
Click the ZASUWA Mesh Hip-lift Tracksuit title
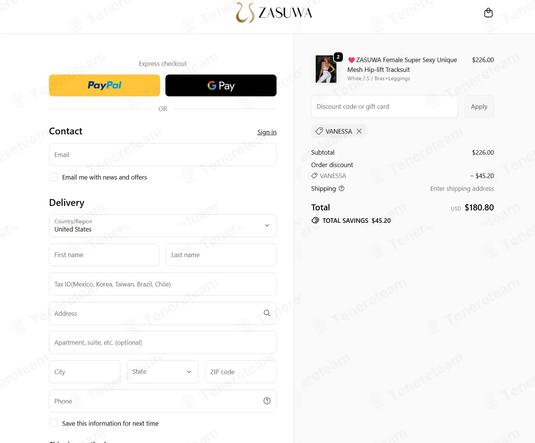pos(402,65)
